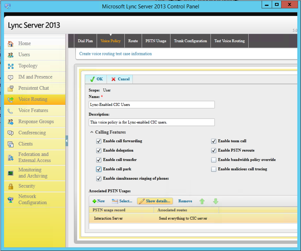Click the Home icon in sidebar
The height and width of the screenshot is (251, 301).
point(10,44)
